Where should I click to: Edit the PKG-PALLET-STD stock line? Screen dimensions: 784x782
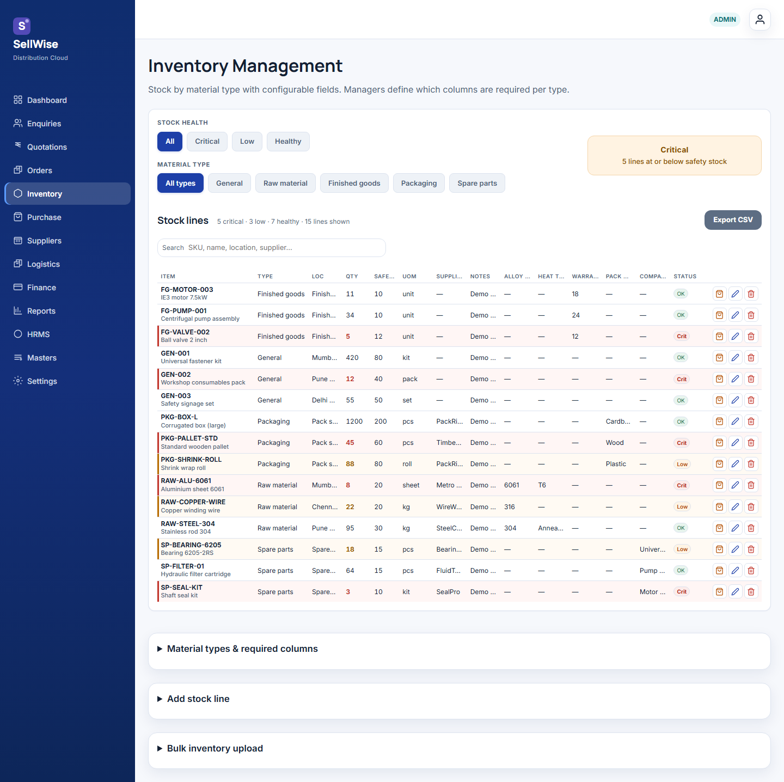click(735, 443)
